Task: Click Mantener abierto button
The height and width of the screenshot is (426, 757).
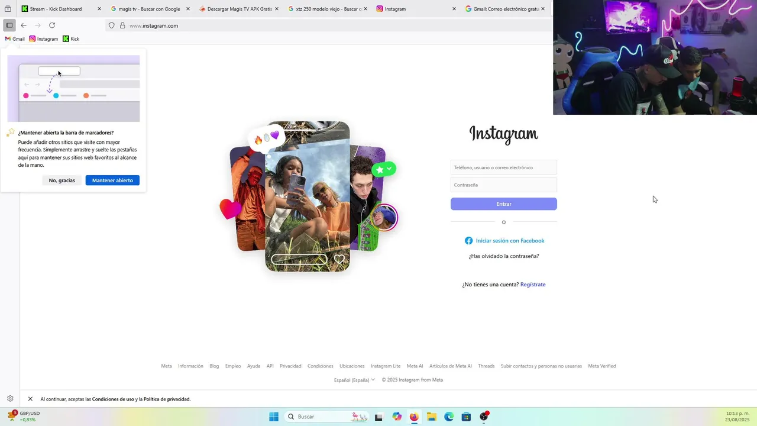Action: point(112,180)
